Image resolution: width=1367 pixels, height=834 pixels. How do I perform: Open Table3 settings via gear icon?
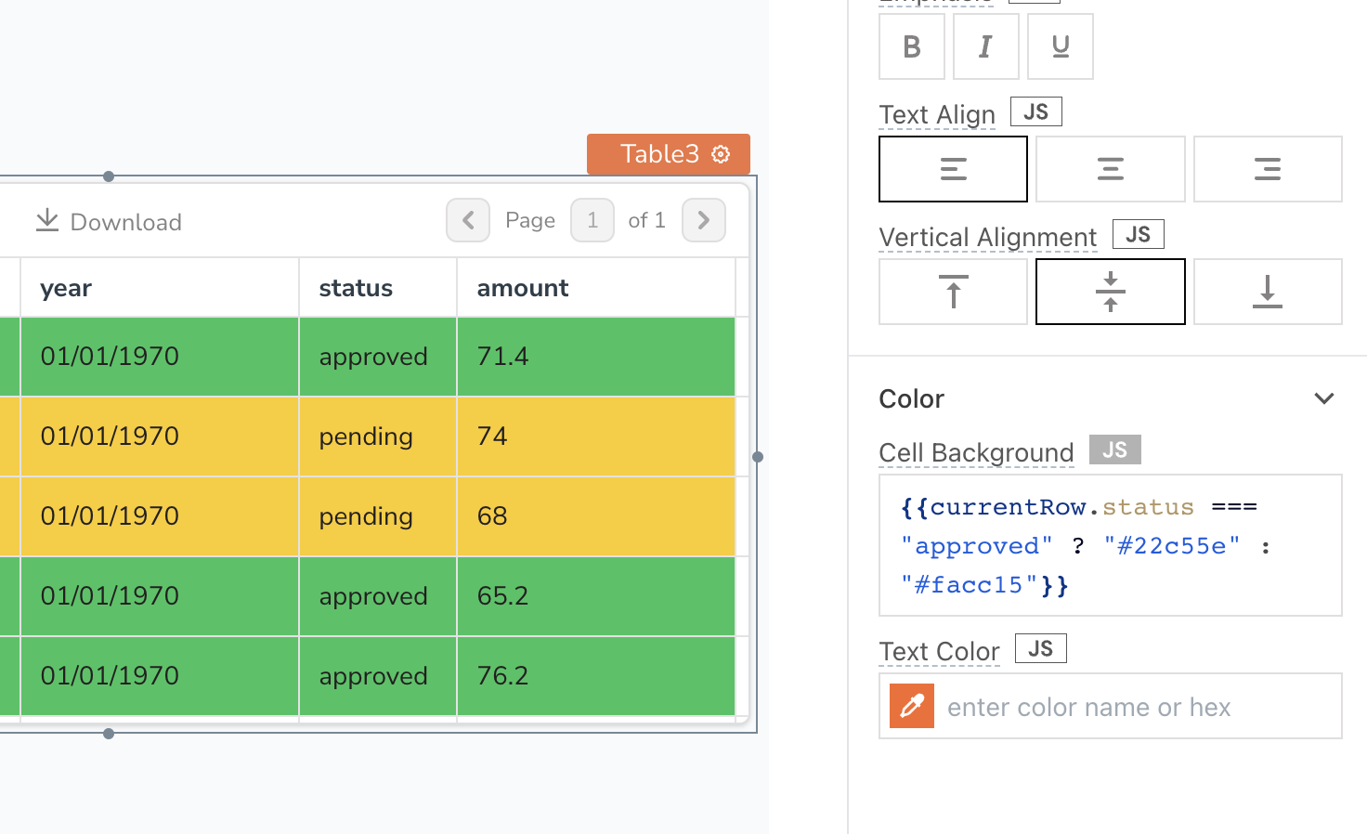[x=721, y=154]
